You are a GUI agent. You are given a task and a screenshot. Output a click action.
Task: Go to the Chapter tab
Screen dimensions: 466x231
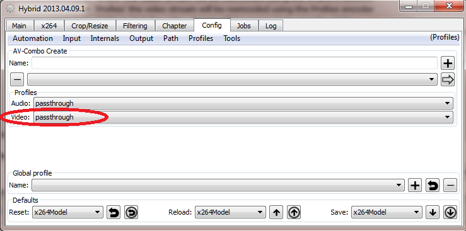pyautogui.click(x=175, y=26)
